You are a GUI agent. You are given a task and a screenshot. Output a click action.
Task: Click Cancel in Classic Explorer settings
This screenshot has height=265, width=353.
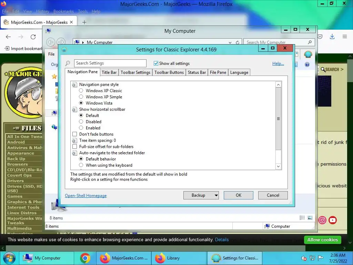point(273,195)
